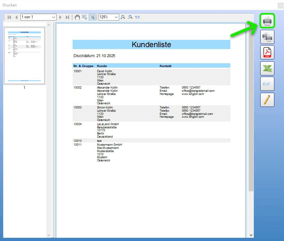Print the Kundenliste document
This screenshot has width=284, height=241.
click(267, 20)
